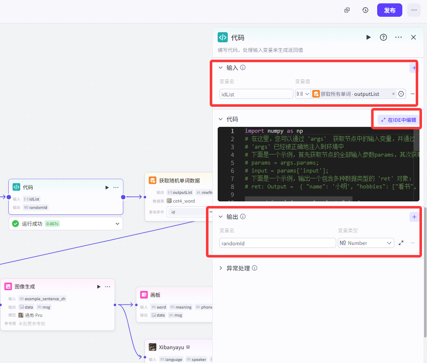The width and height of the screenshot is (427, 363).
Task: Open more options in code panel header
Action: coord(399,37)
